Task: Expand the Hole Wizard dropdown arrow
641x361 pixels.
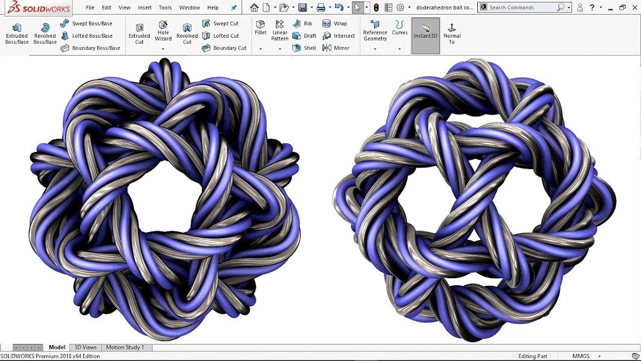Action: point(163,49)
